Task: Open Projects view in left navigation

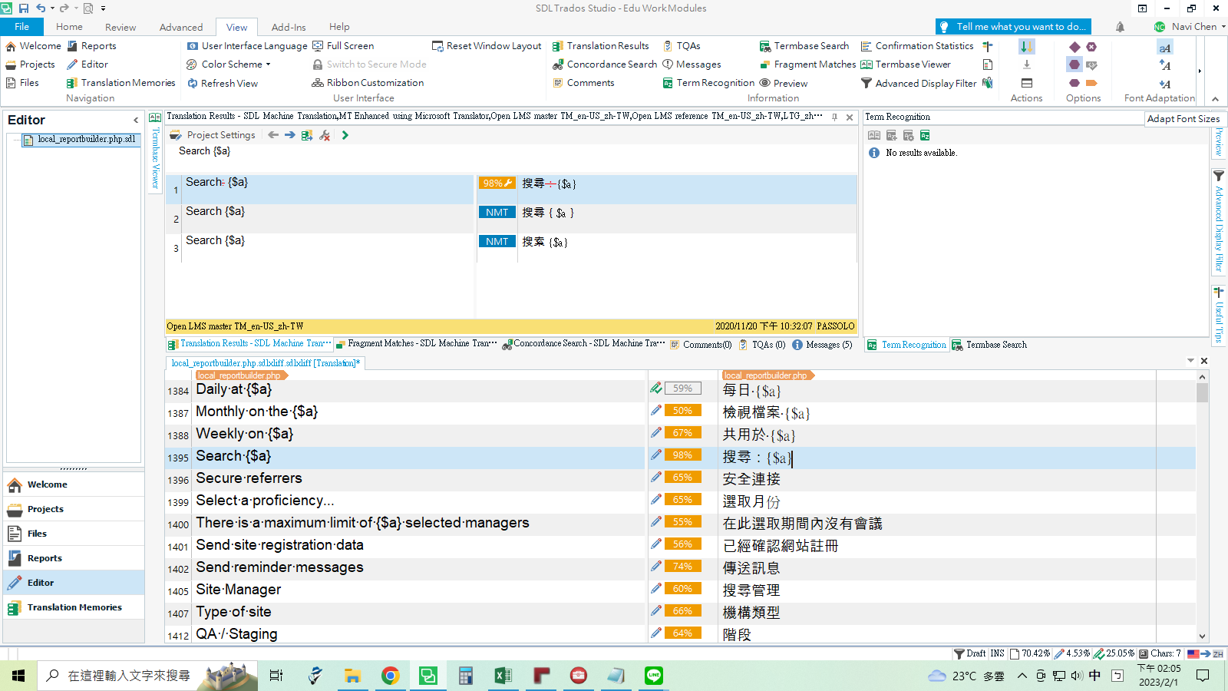Action: [74, 509]
